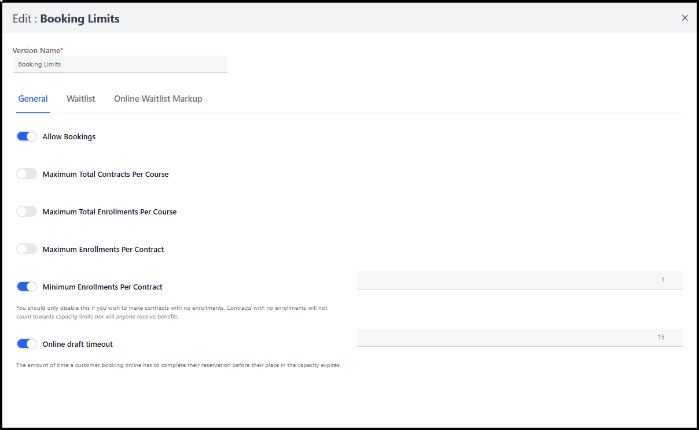The image size is (699, 430).
Task: Enable the Maximum Enrollments Per Contract switch
Action: (27, 249)
